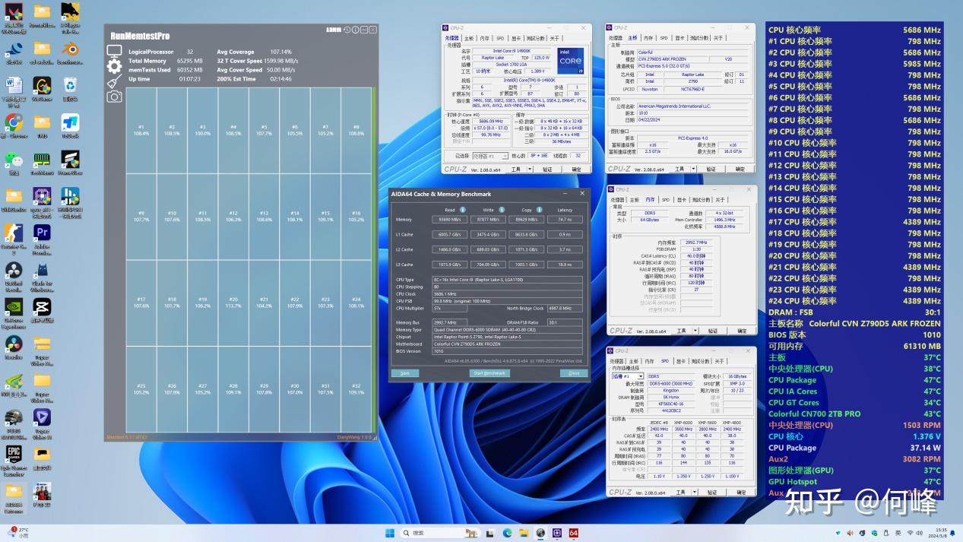Open the FrameView desktop shortcut

click(x=70, y=163)
